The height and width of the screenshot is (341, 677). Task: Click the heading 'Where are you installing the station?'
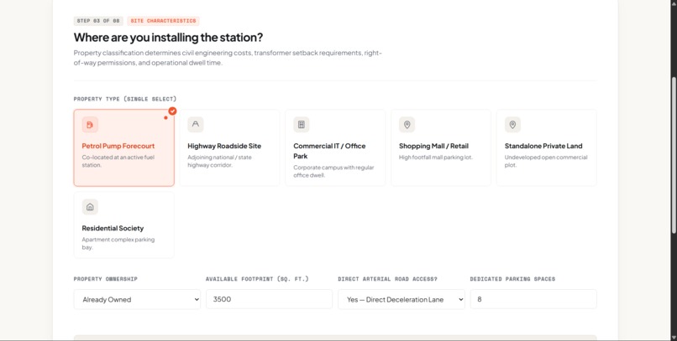coord(168,38)
